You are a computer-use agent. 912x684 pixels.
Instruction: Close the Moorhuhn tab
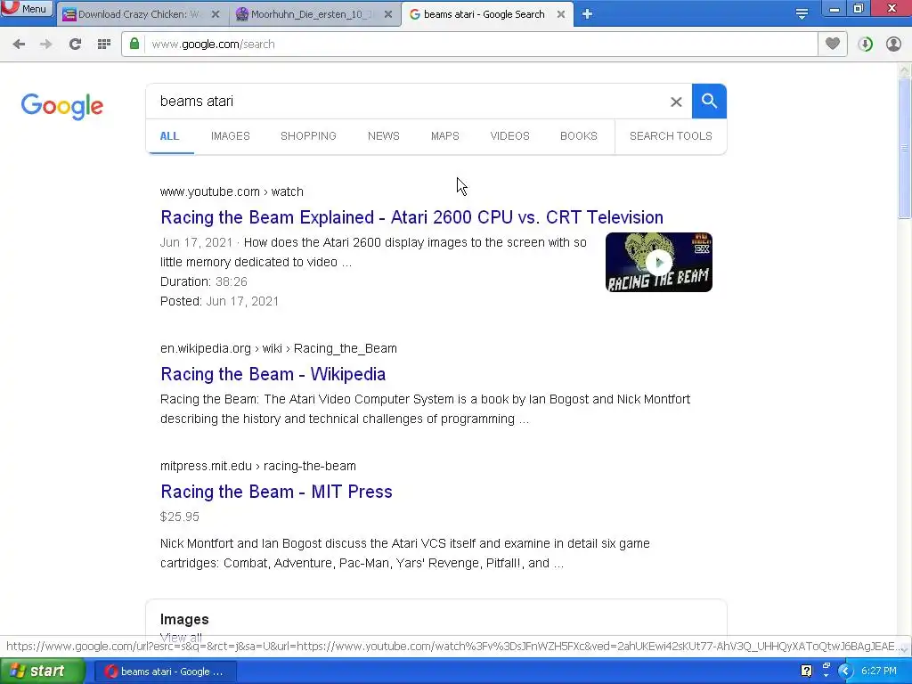pyautogui.click(x=388, y=14)
